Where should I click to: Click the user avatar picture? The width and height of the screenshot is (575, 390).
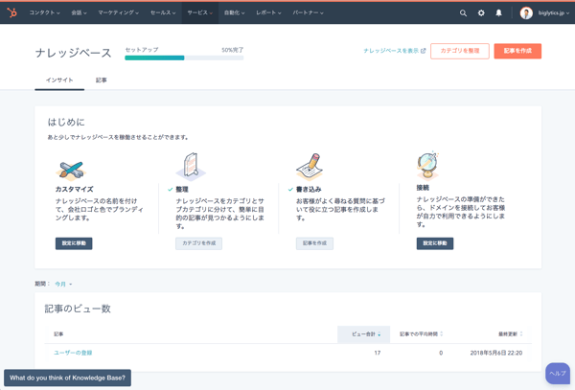(x=526, y=13)
